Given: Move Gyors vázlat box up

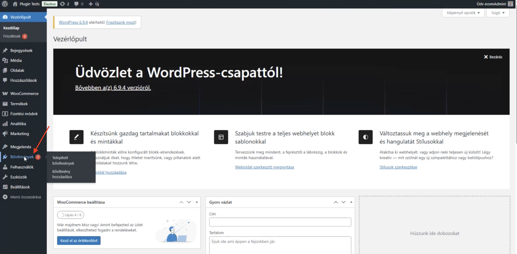Looking at the screenshot, I should coord(336,202).
